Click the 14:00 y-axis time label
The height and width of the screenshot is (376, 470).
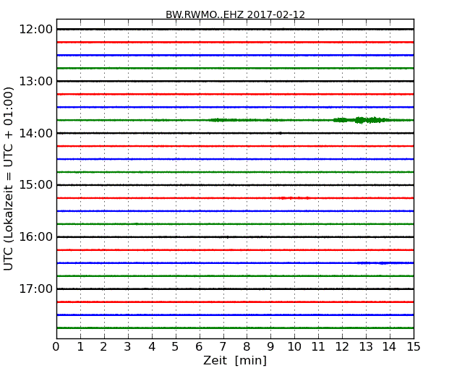point(36,133)
